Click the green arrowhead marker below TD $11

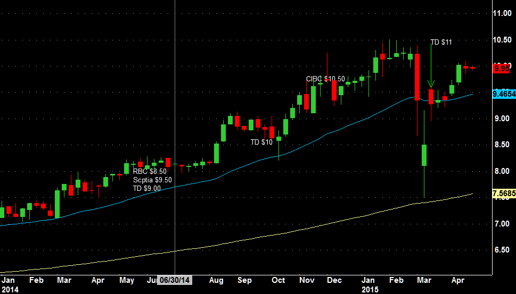431,84
